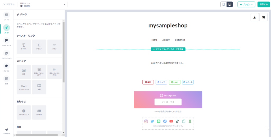The width and height of the screenshot is (271, 137).
Task: Select the ショップロゴ sidebar icon
Action: click(6, 42)
